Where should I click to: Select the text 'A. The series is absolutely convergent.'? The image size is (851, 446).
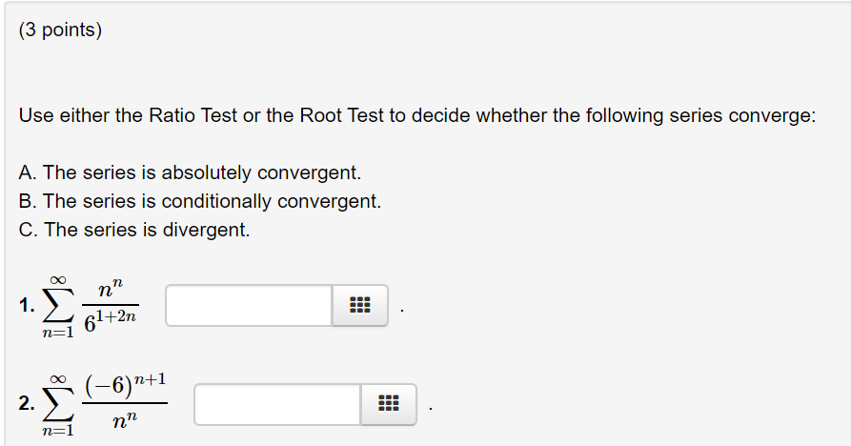pos(190,172)
